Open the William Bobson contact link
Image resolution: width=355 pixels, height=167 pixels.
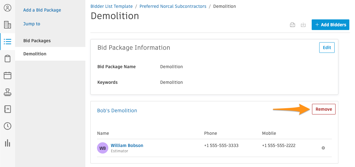point(127,145)
